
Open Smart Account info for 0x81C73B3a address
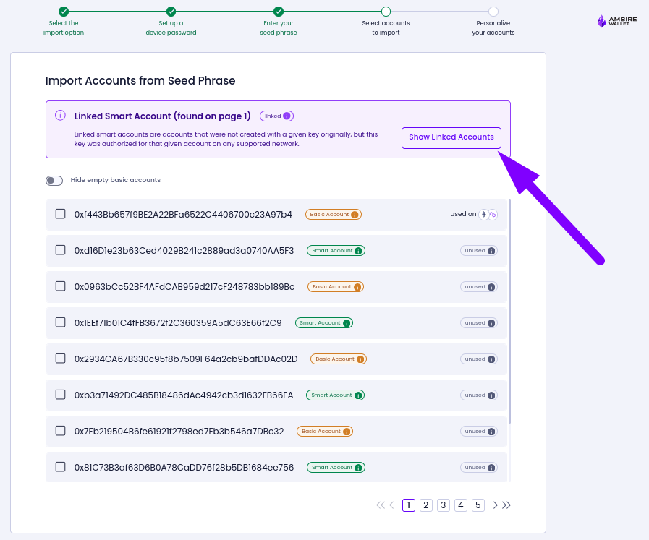click(358, 468)
